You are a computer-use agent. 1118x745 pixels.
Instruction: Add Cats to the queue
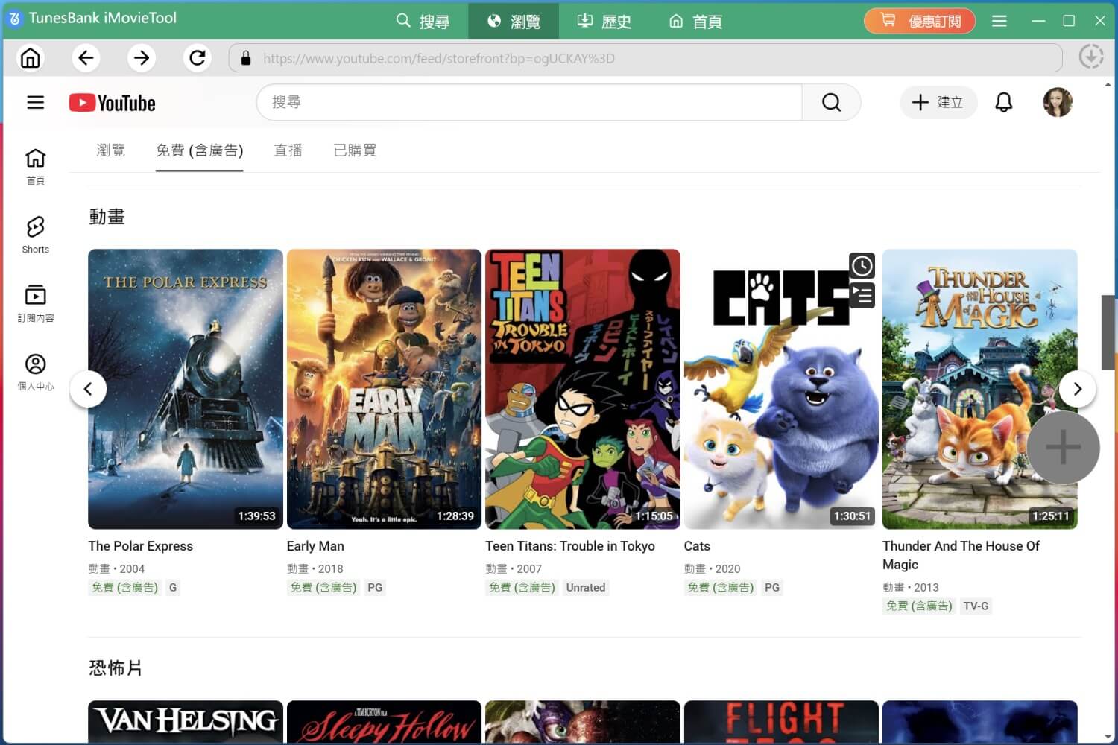[862, 295]
